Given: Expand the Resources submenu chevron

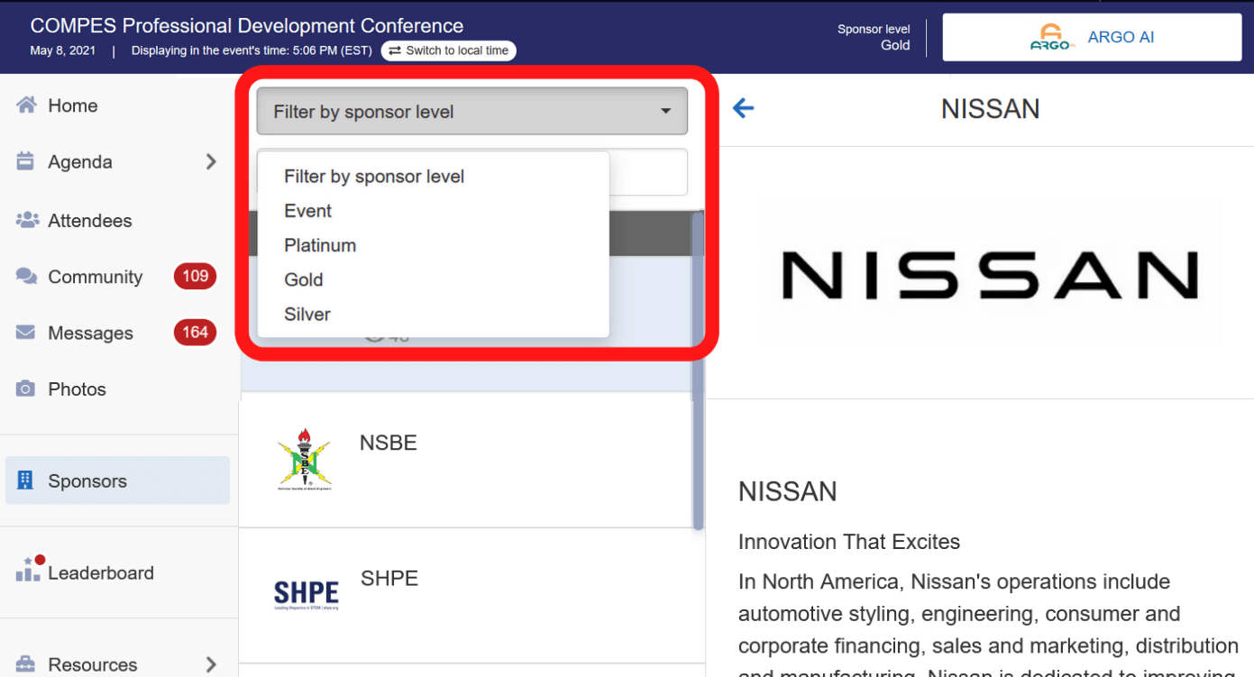Looking at the screenshot, I should pos(211,664).
